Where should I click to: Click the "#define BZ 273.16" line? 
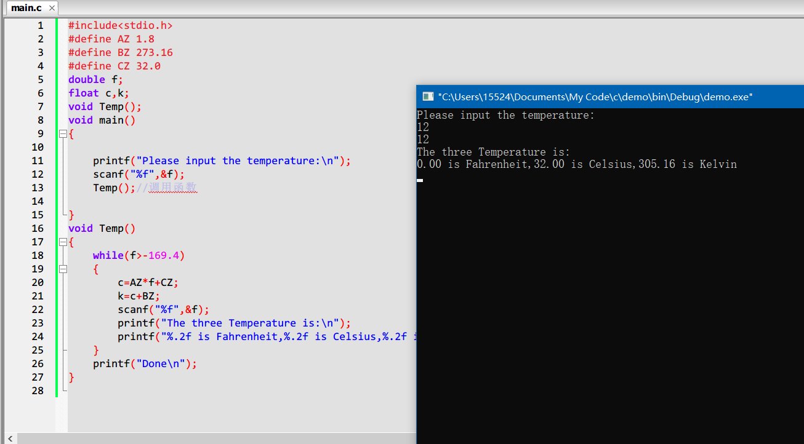tap(120, 52)
